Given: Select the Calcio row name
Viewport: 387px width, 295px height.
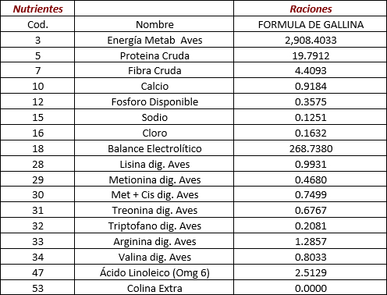Looking at the screenshot, I should click(x=154, y=86).
